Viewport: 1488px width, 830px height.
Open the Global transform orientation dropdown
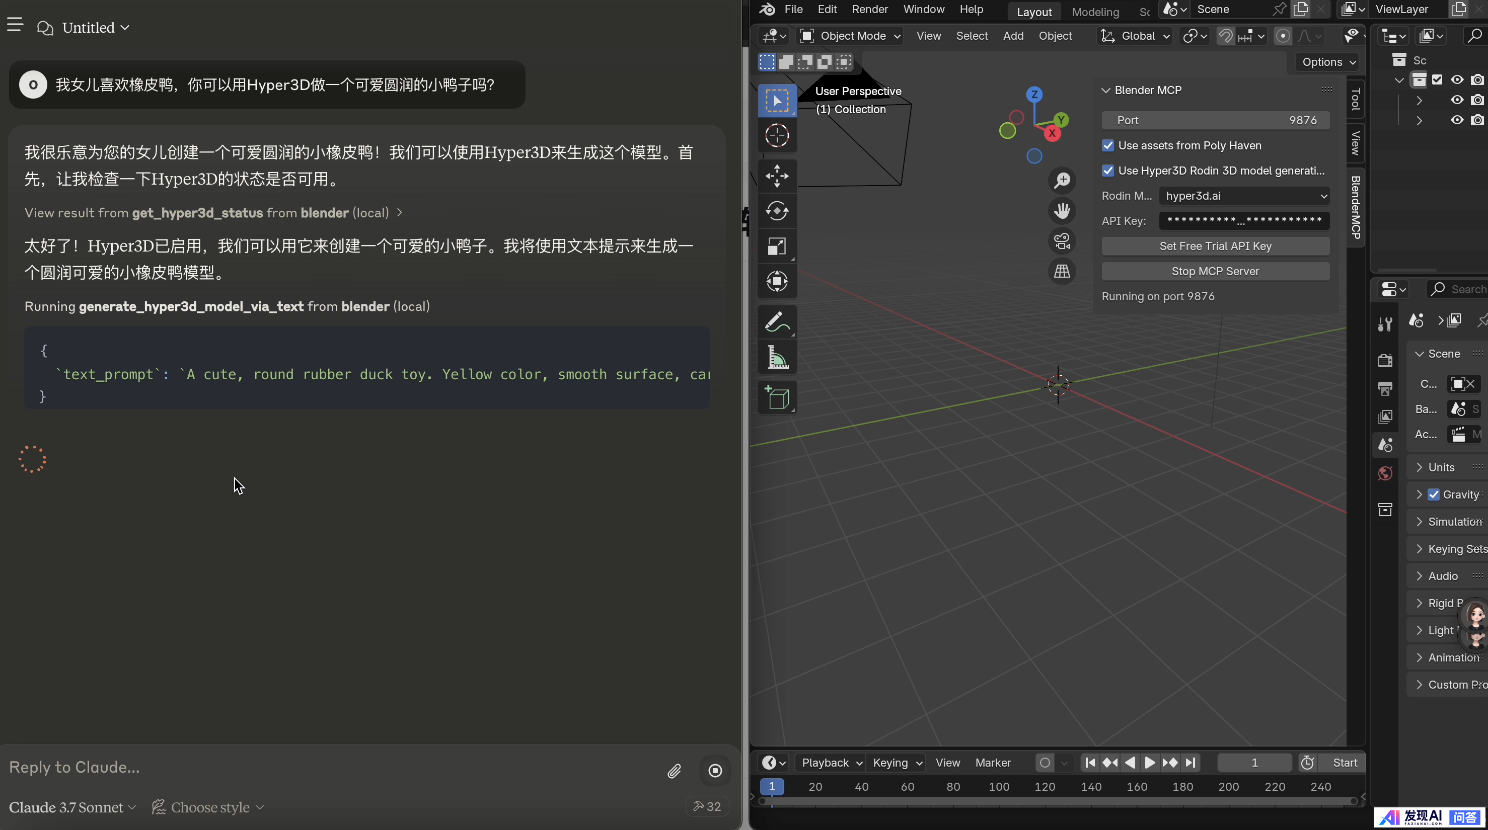pos(1135,36)
